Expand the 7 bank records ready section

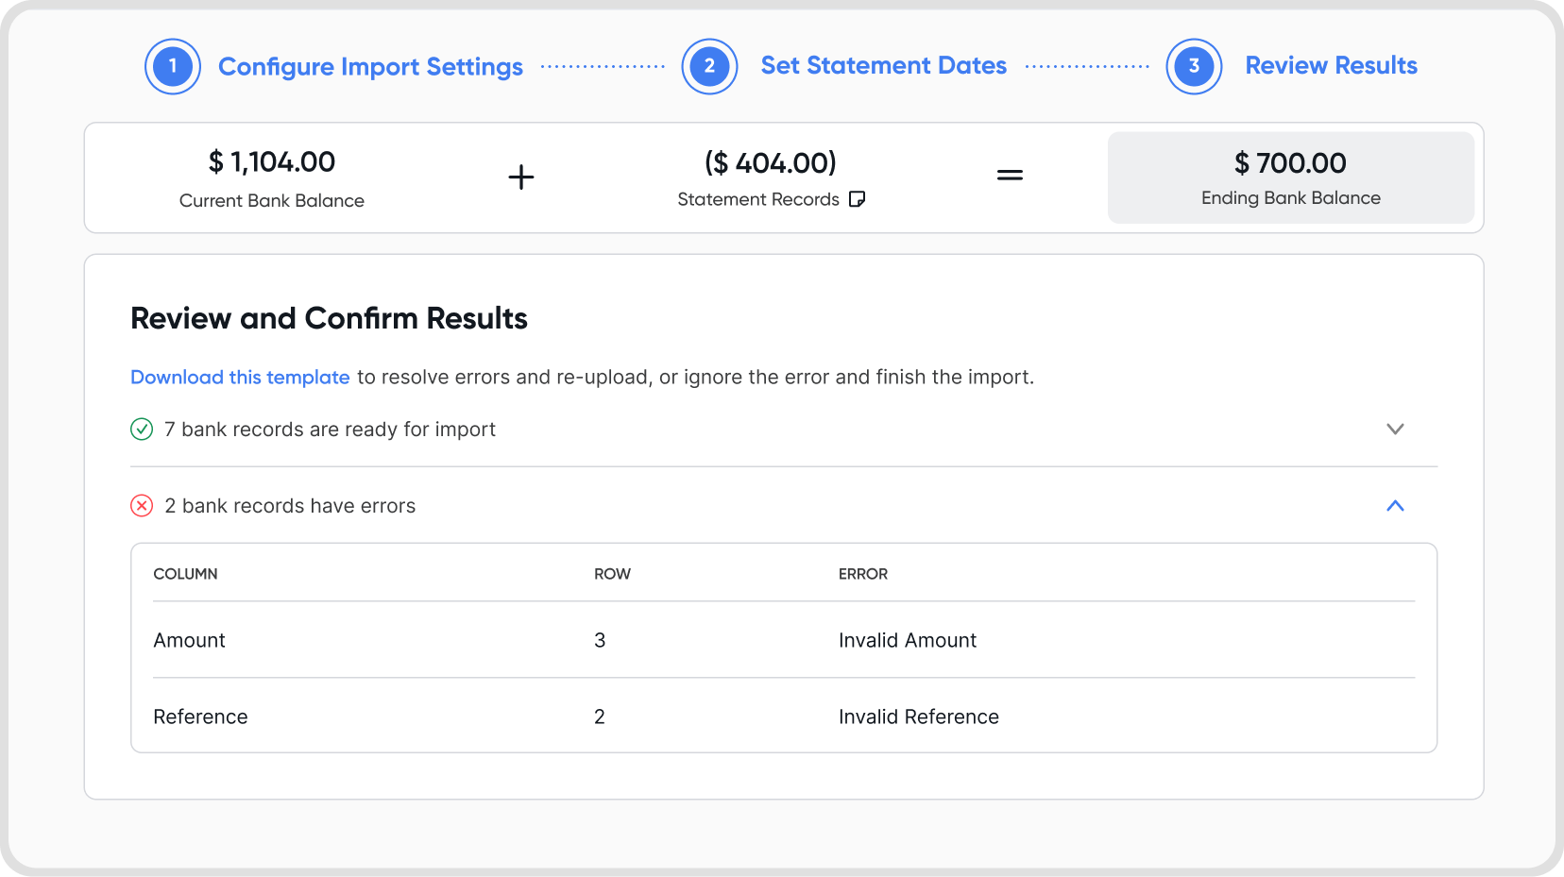[1395, 430]
